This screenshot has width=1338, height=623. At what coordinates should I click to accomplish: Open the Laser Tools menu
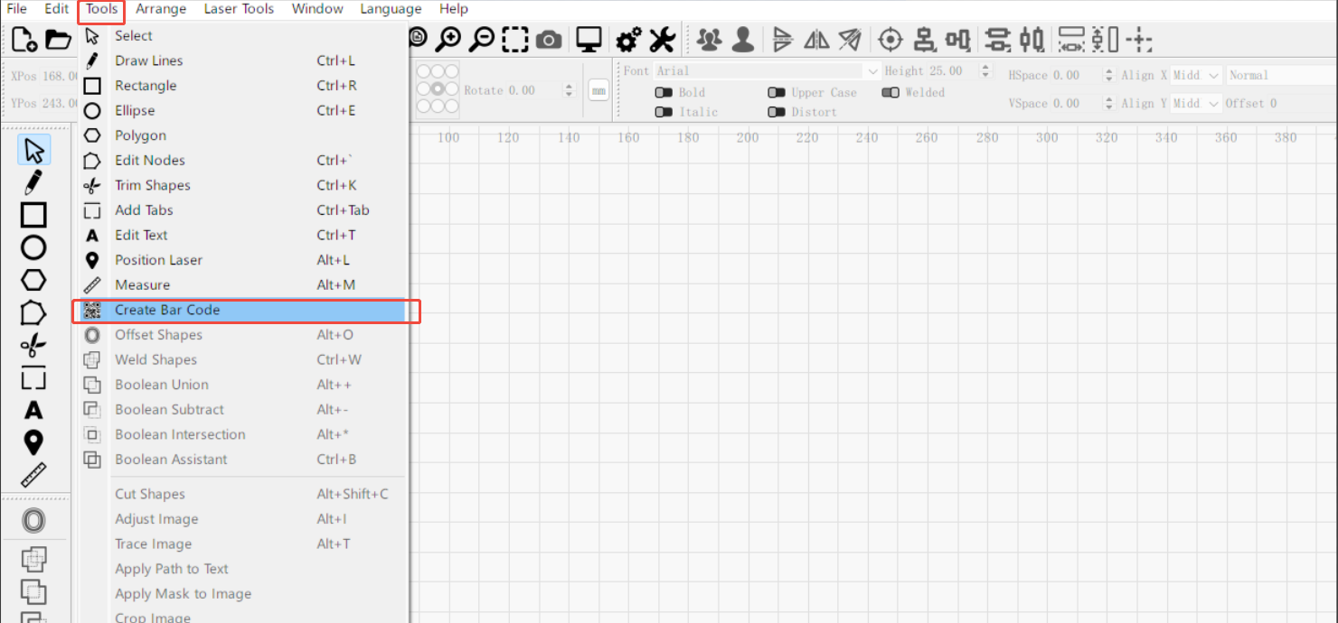(x=239, y=9)
